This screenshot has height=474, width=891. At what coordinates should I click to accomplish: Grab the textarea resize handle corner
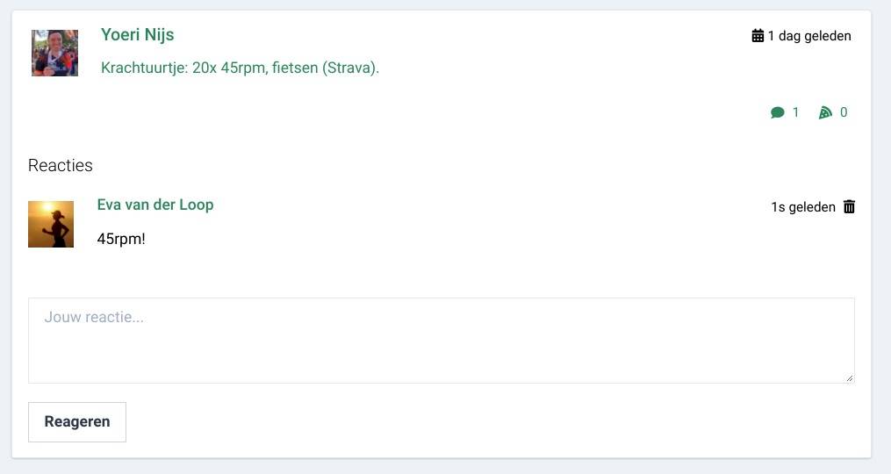tap(849, 377)
